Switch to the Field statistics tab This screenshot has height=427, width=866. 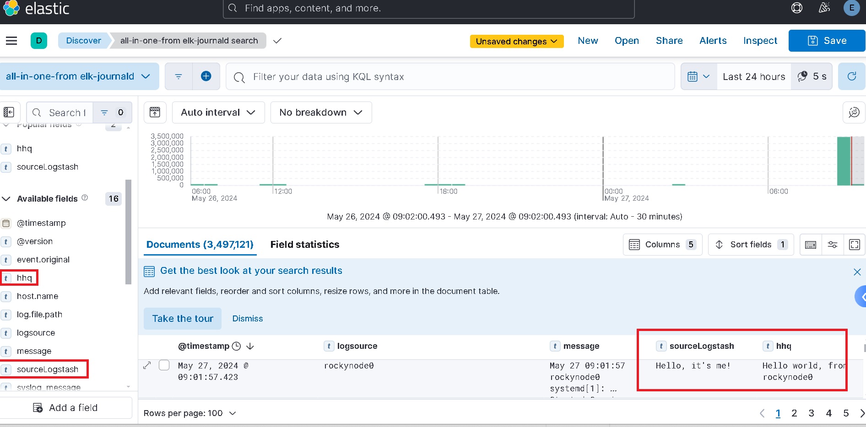point(305,245)
